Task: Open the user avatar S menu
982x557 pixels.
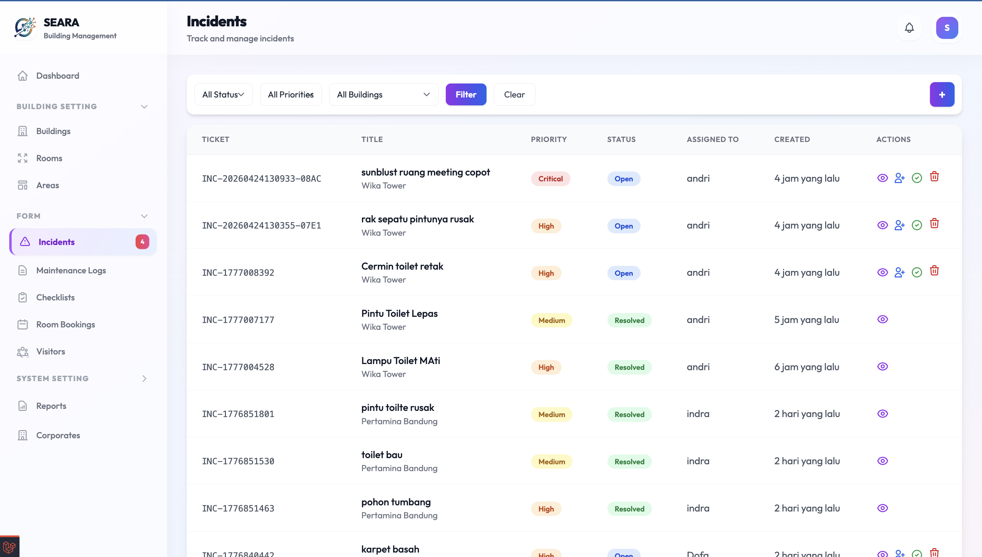Action: pyautogui.click(x=946, y=28)
